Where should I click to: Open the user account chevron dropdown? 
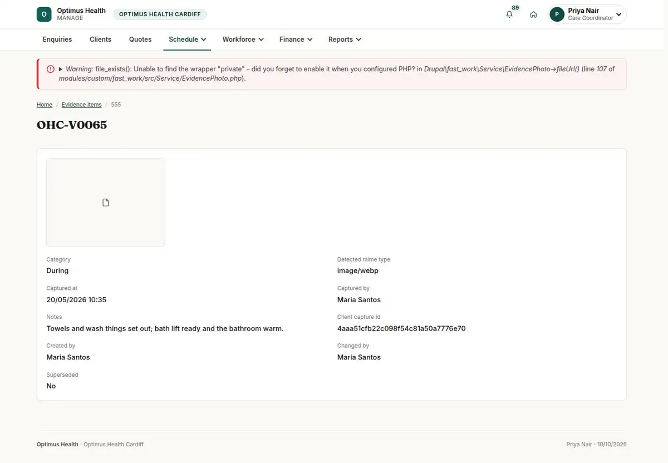click(618, 14)
